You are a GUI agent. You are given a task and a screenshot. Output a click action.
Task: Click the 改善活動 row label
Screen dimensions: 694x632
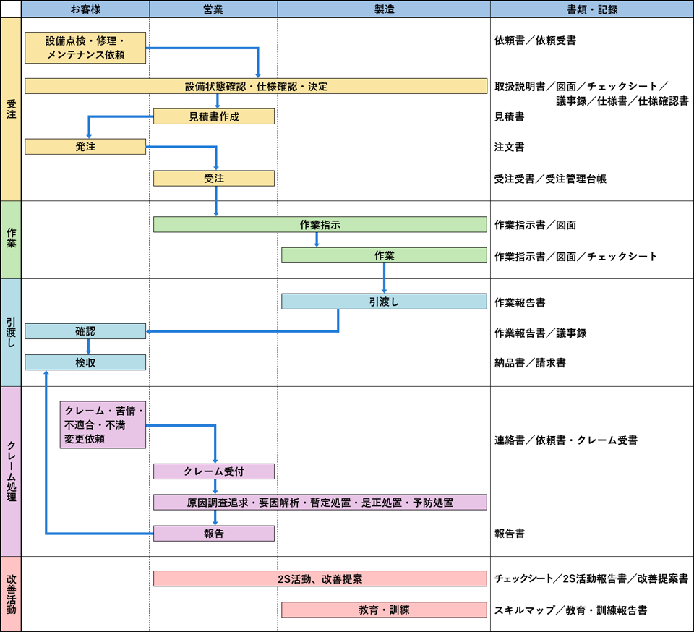(11, 594)
